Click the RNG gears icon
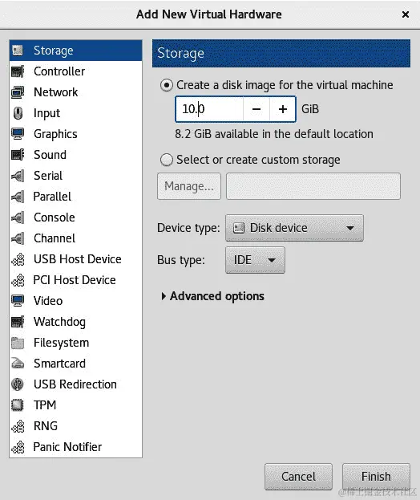 tap(18, 426)
